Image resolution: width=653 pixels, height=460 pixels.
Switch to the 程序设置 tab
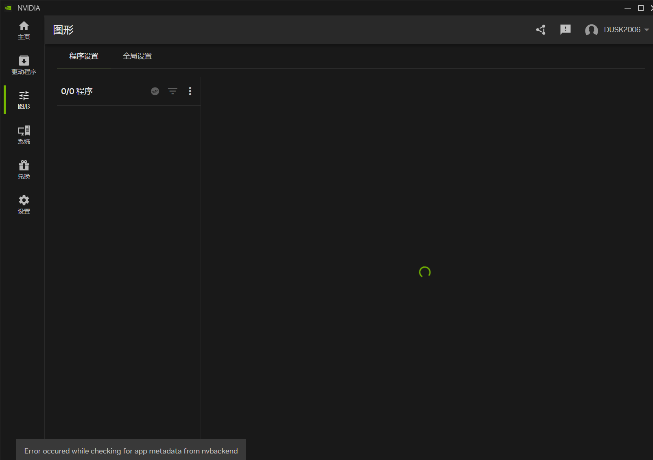(x=84, y=56)
